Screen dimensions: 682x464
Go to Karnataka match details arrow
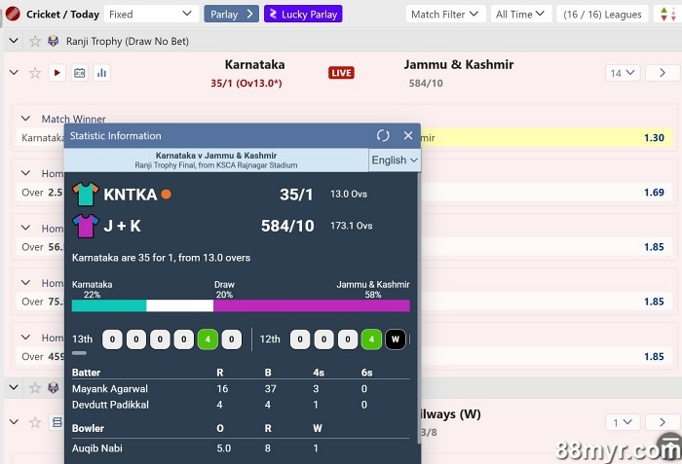[662, 73]
